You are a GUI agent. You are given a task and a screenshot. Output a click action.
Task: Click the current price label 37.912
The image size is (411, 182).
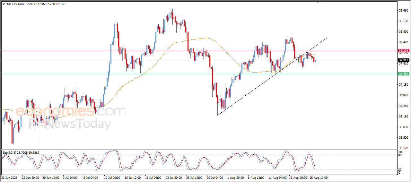pos(403,60)
